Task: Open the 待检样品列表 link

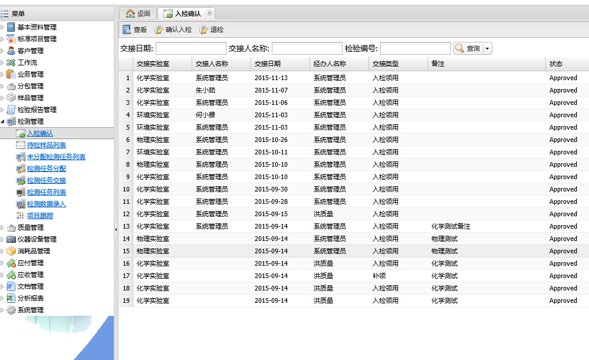Action: tap(47, 145)
